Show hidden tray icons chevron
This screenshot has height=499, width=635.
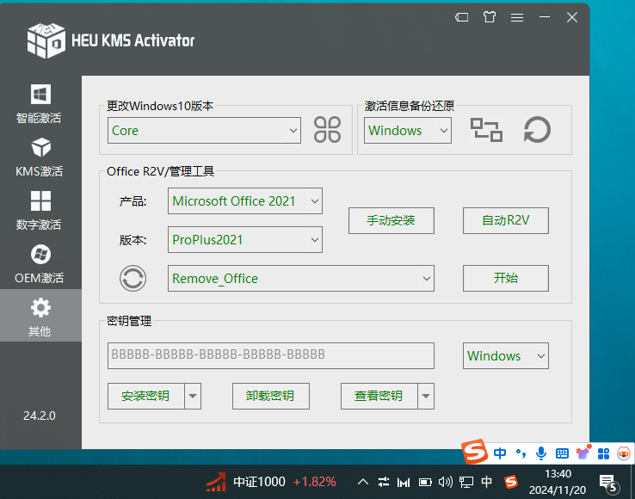[x=363, y=482]
